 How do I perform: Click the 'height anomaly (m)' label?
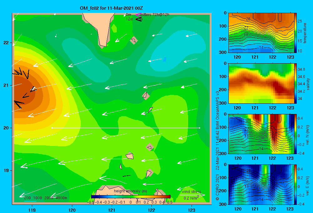tap(131, 191)
